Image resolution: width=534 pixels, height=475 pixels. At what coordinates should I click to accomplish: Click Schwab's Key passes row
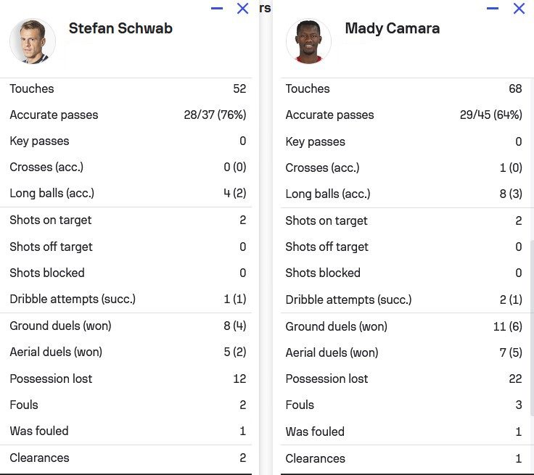[x=127, y=141]
